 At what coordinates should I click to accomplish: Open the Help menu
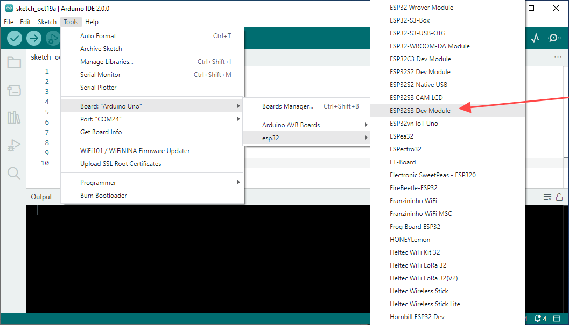92,21
